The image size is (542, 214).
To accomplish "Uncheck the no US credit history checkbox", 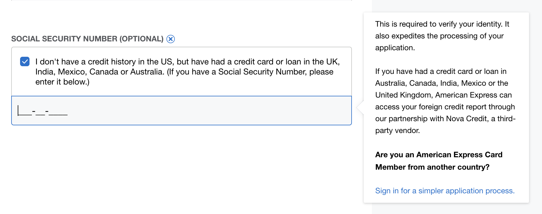I will click(x=25, y=61).
